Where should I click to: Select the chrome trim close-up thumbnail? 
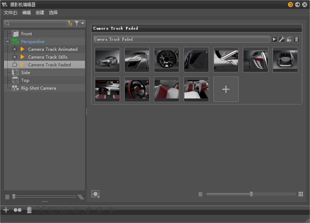(226, 60)
